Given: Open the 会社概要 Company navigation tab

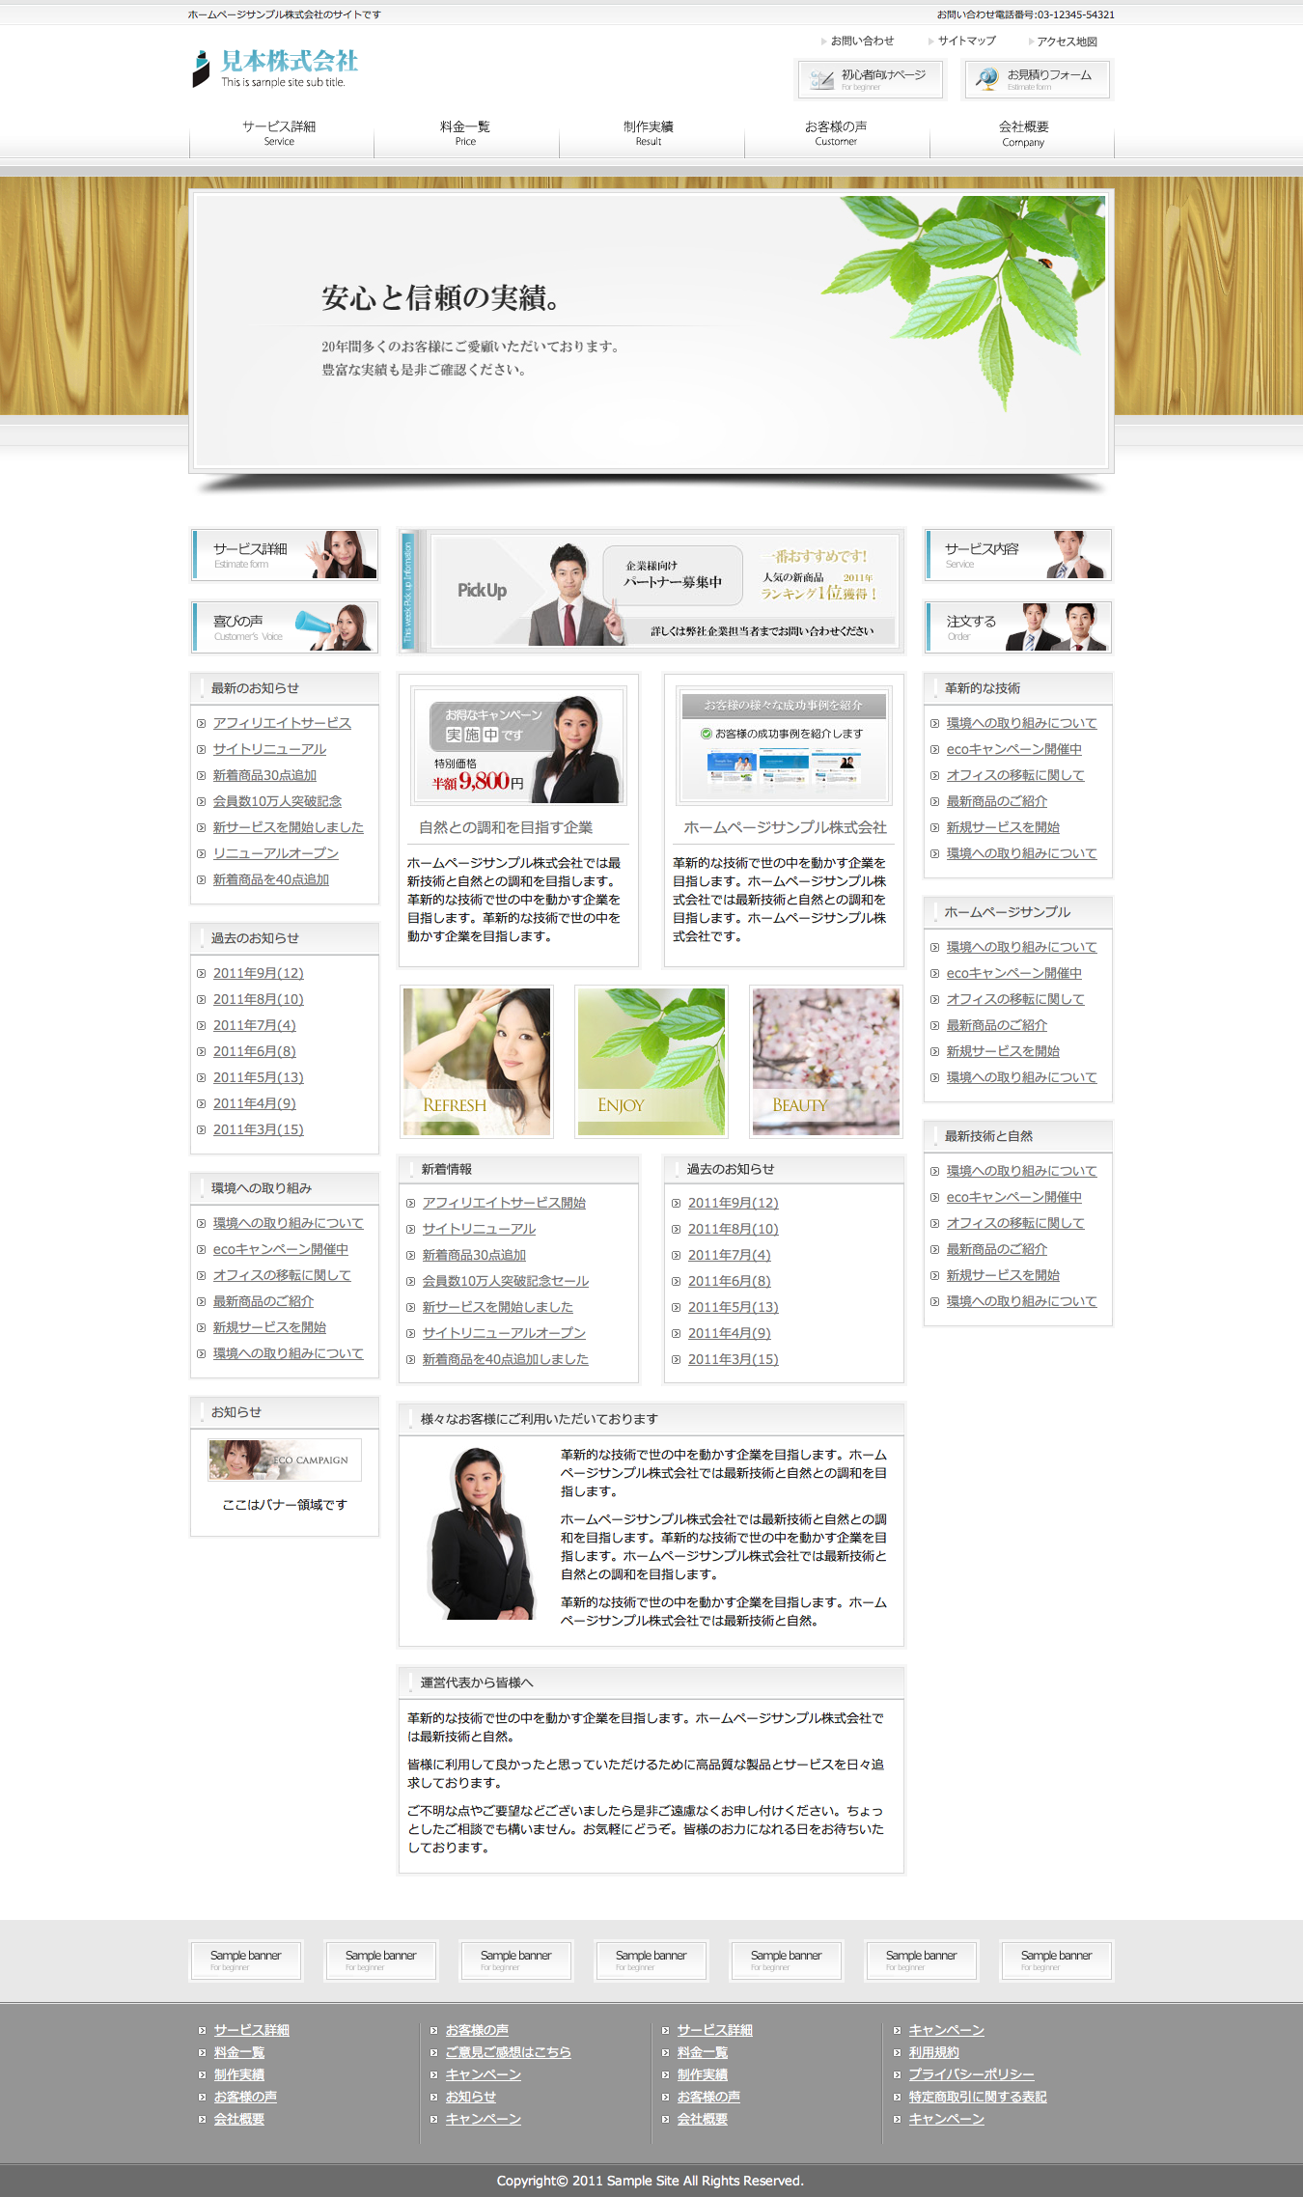Looking at the screenshot, I should point(1022,133).
